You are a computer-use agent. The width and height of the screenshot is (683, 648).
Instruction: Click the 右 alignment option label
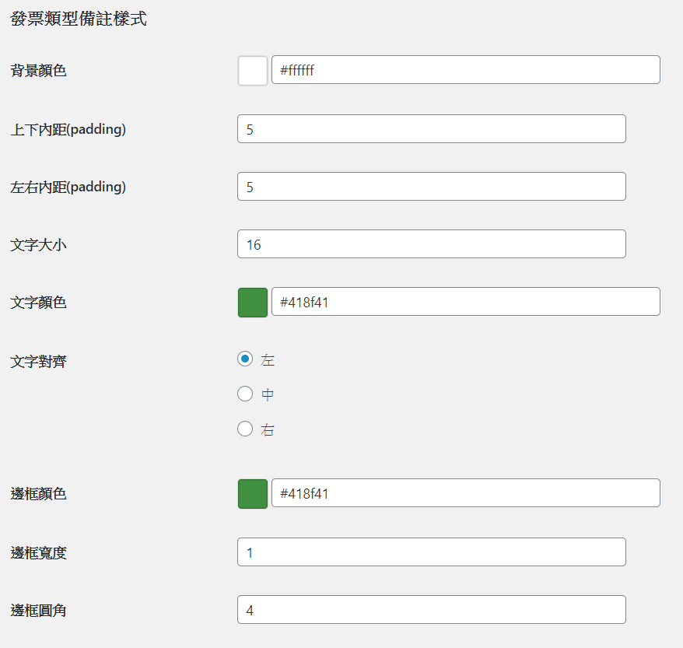[268, 430]
